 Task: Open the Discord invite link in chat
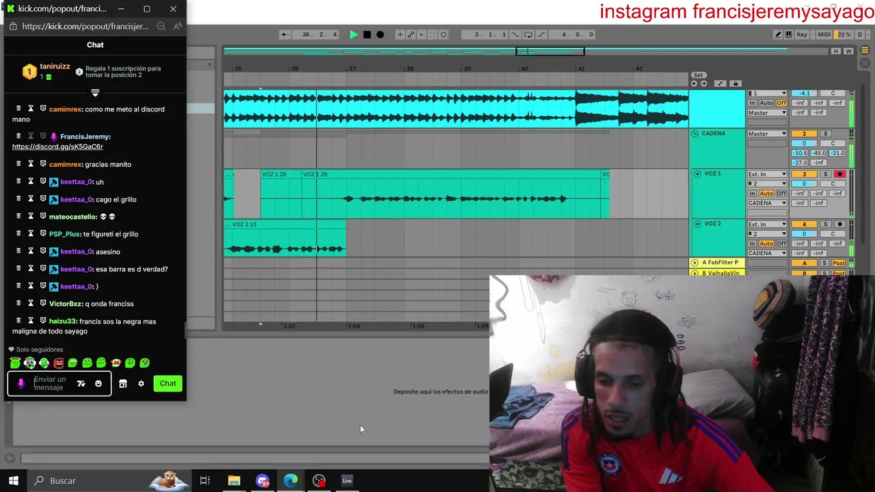pyautogui.click(x=57, y=146)
